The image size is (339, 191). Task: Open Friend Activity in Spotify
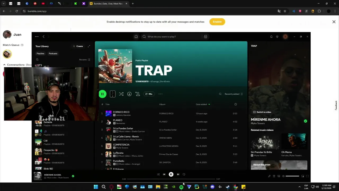click(277, 37)
